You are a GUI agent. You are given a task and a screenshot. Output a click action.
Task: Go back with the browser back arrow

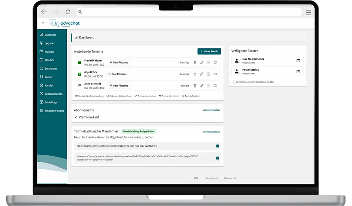click(44, 12)
